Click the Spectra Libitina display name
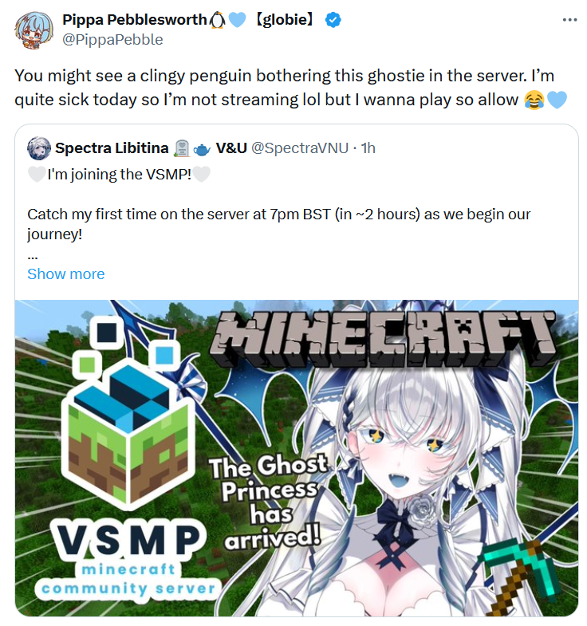This screenshot has height=626, width=587. pyautogui.click(x=112, y=148)
